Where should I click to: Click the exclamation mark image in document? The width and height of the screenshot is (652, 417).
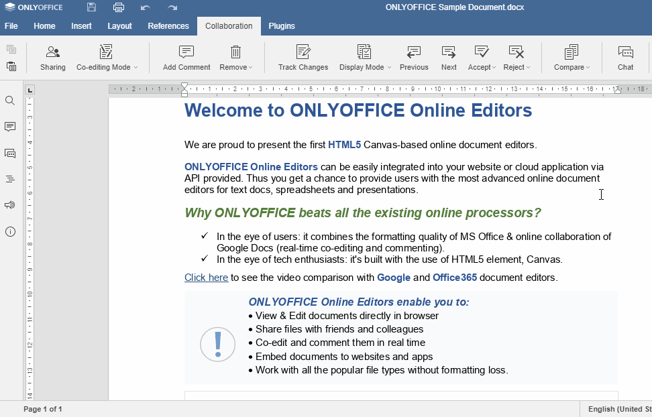[217, 344]
